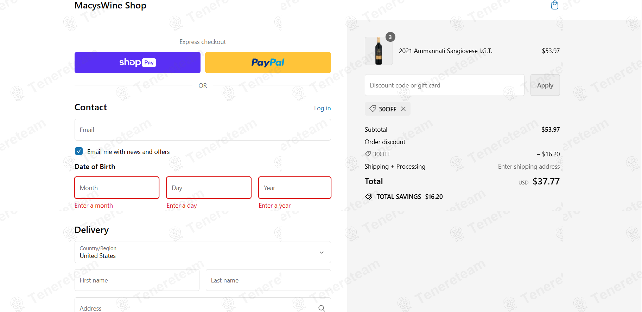Select the Day date of birth field
The height and width of the screenshot is (312, 642).
tap(209, 188)
